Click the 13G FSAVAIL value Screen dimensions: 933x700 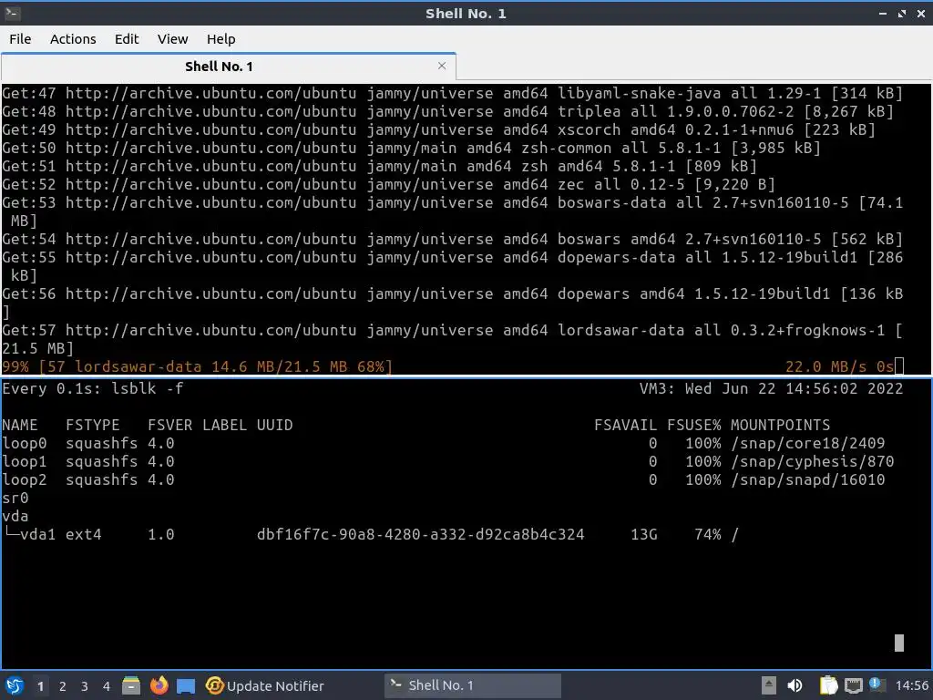click(644, 534)
